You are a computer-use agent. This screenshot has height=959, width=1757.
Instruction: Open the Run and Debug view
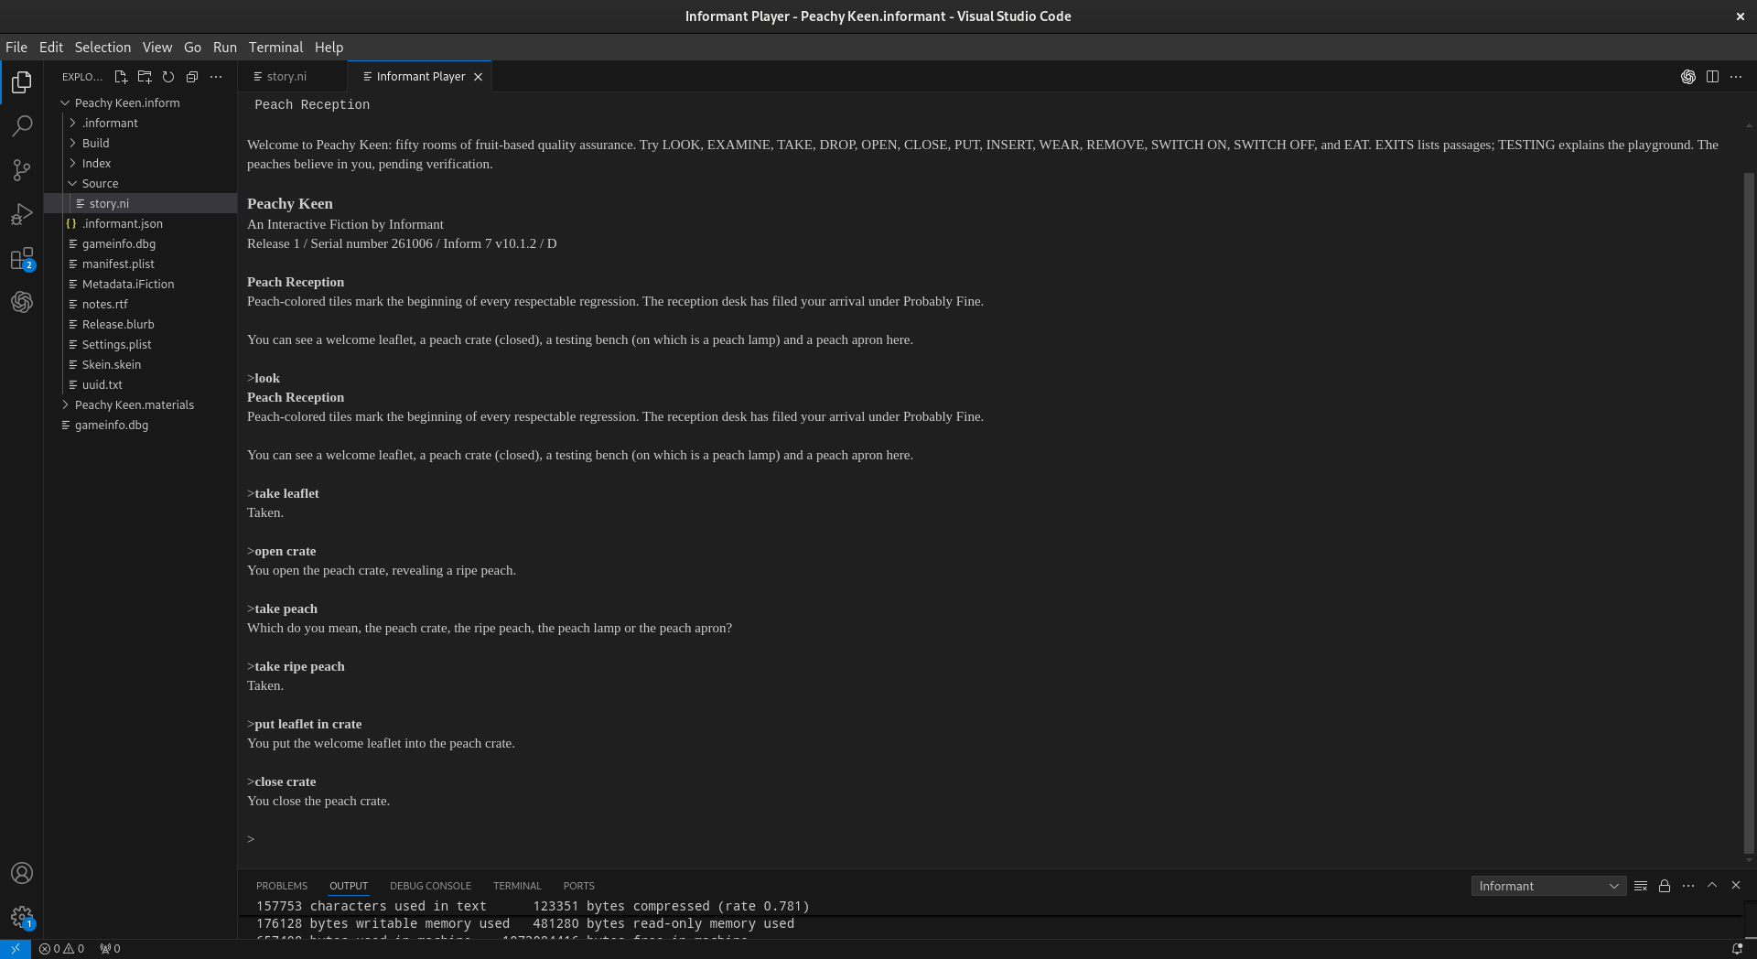pos(22,214)
